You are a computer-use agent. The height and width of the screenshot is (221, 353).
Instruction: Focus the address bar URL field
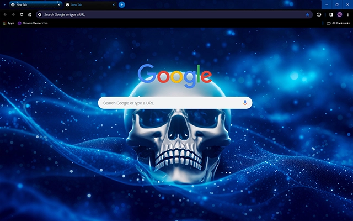(x=173, y=15)
